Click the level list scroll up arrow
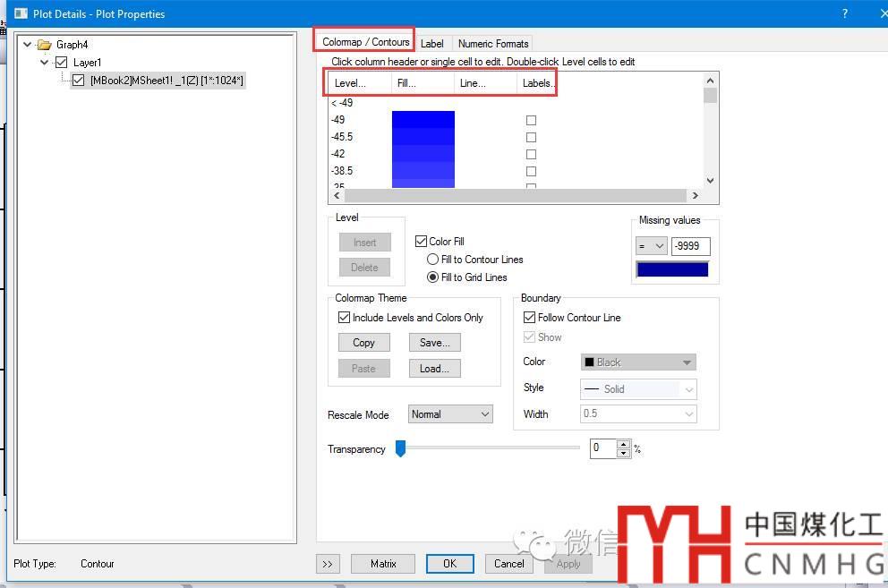888x588 pixels. point(710,81)
